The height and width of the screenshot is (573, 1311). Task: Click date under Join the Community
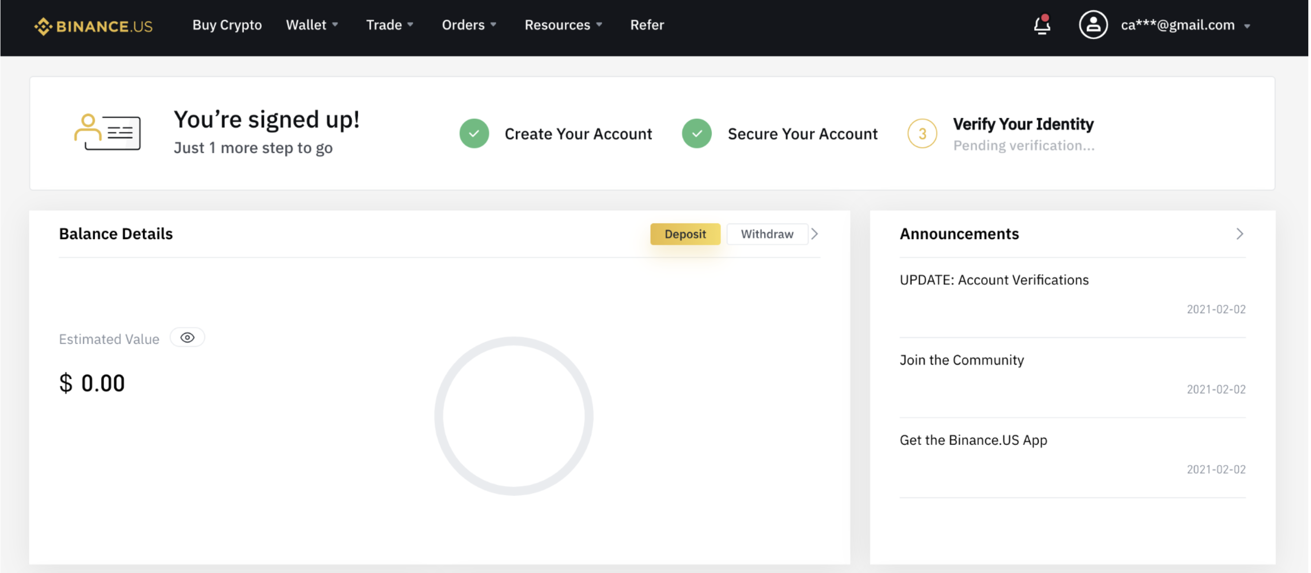point(1216,389)
